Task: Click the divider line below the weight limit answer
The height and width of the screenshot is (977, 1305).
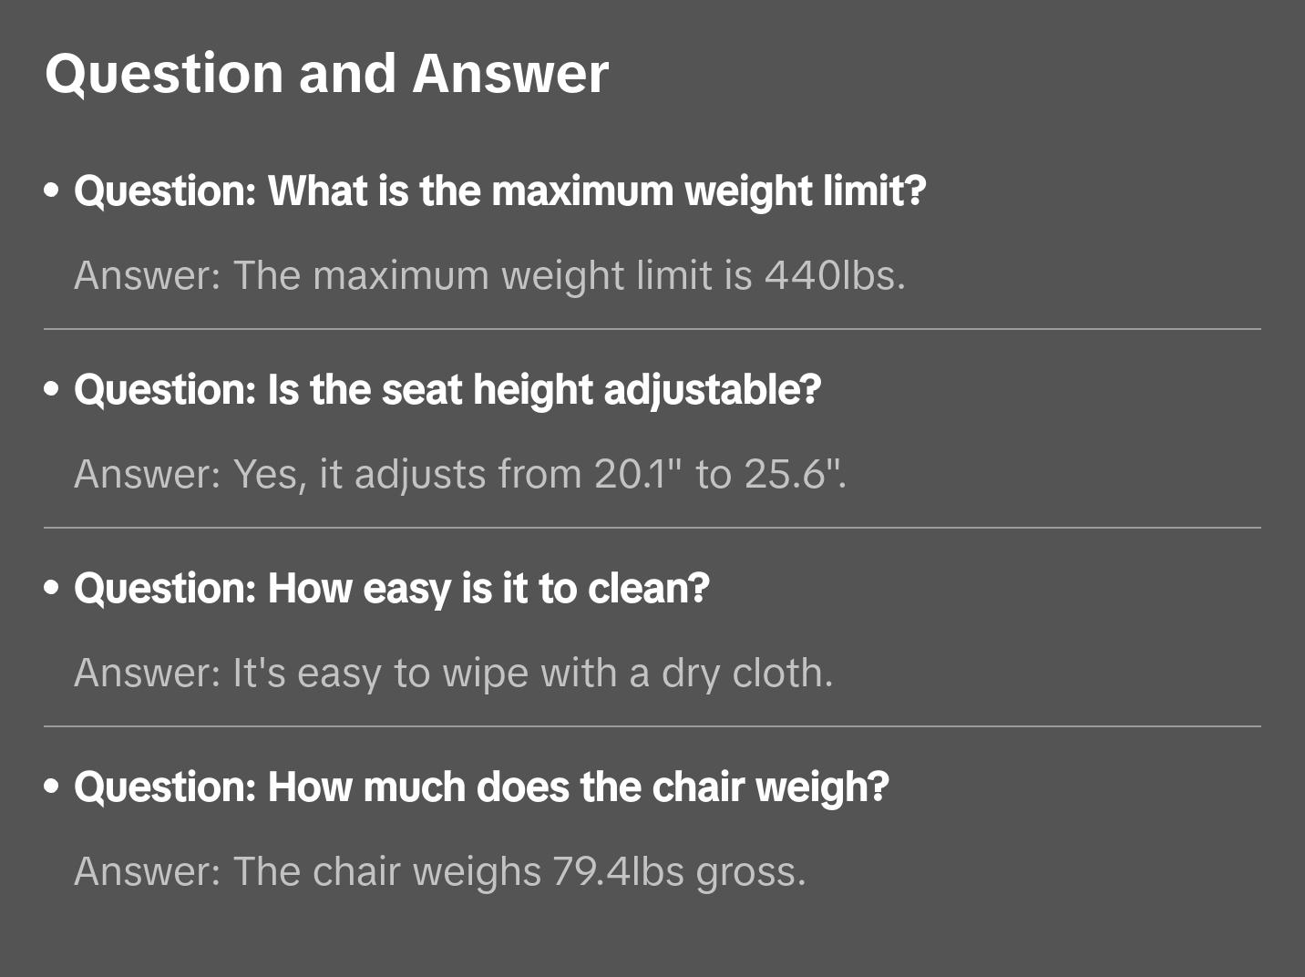Action: 652,329
